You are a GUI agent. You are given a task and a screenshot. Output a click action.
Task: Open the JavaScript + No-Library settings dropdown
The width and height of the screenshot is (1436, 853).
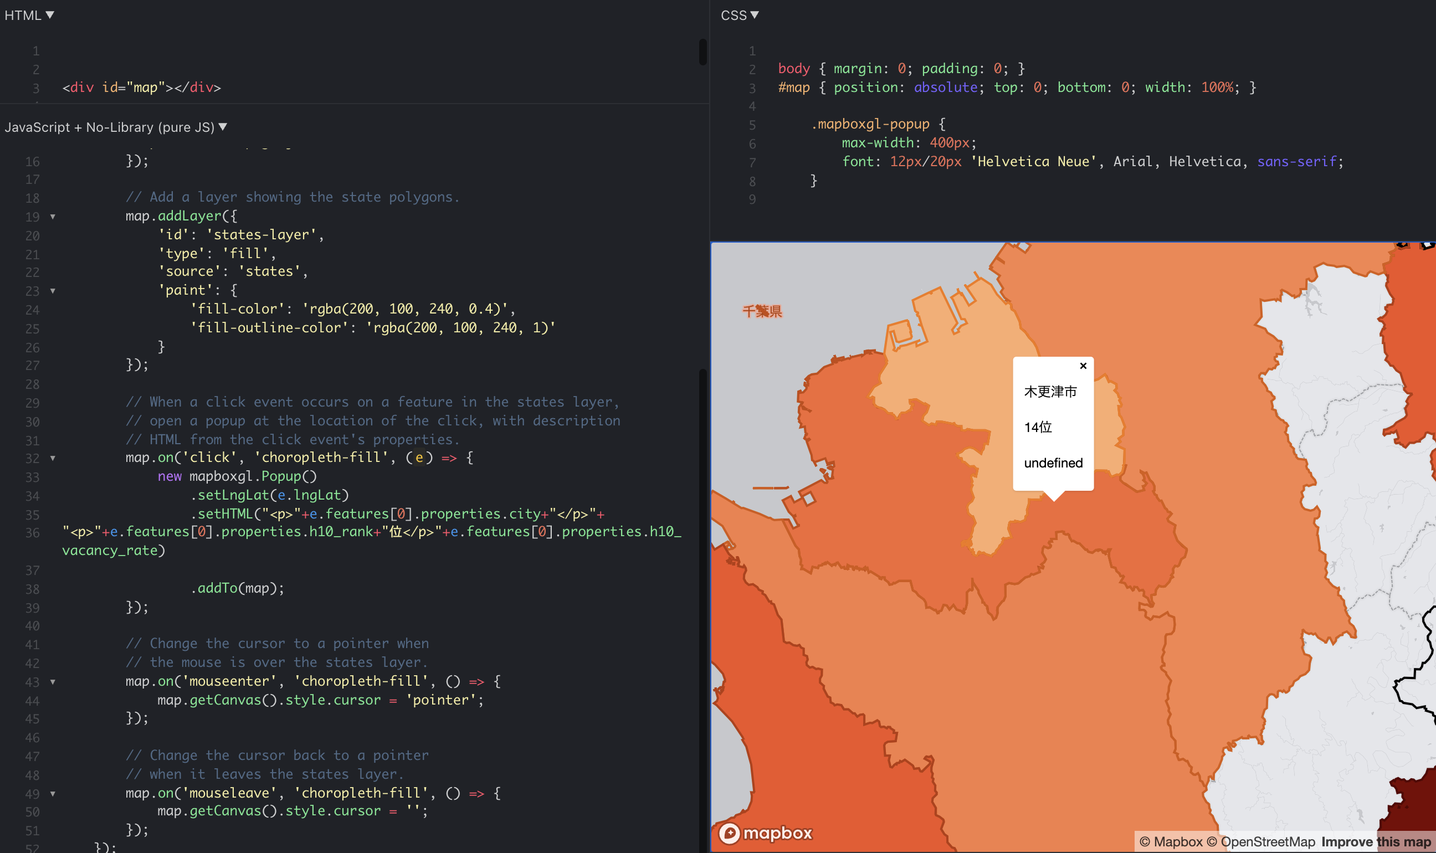point(116,127)
